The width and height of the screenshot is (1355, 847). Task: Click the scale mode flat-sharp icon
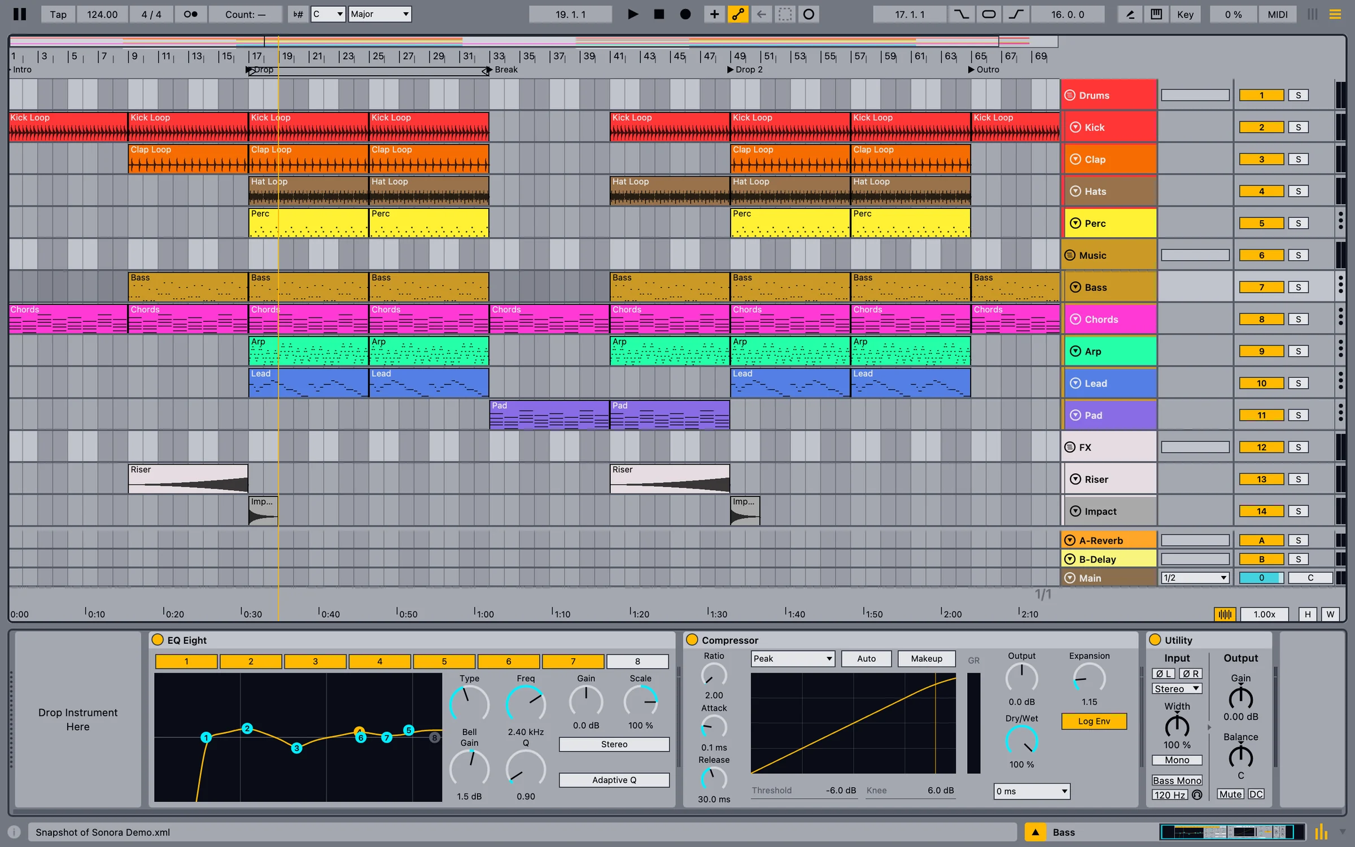point(298,14)
